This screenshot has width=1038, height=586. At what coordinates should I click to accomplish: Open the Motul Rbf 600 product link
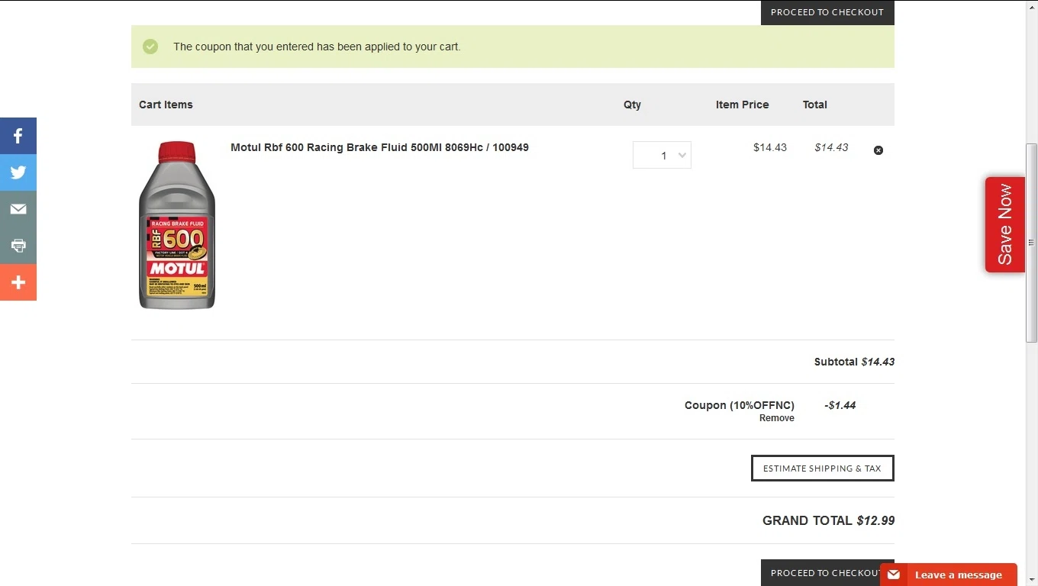[379, 147]
